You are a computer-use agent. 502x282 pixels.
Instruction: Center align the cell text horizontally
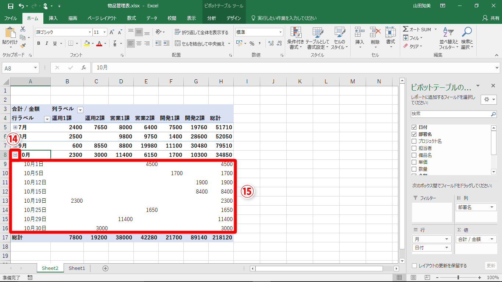[x=139, y=43]
